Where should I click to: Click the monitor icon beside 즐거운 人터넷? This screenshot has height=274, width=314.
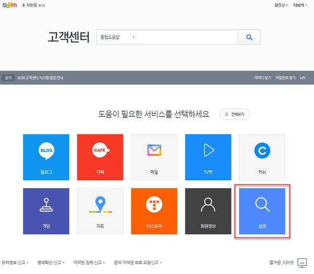(x=302, y=263)
